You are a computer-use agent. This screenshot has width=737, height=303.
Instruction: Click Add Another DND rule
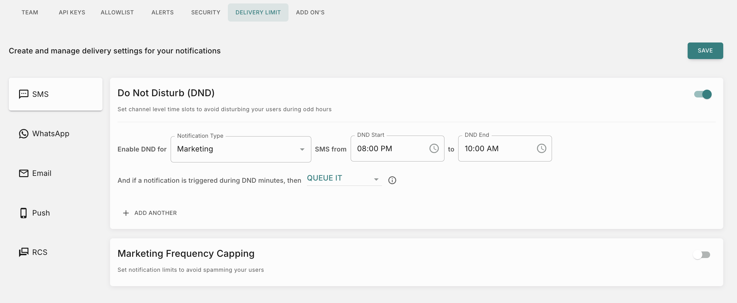point(150,213)
